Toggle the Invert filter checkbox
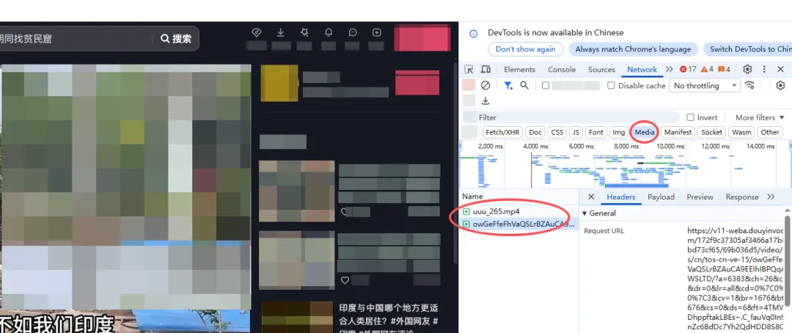This screenshot has height=333, width=792. pos(690,117)
